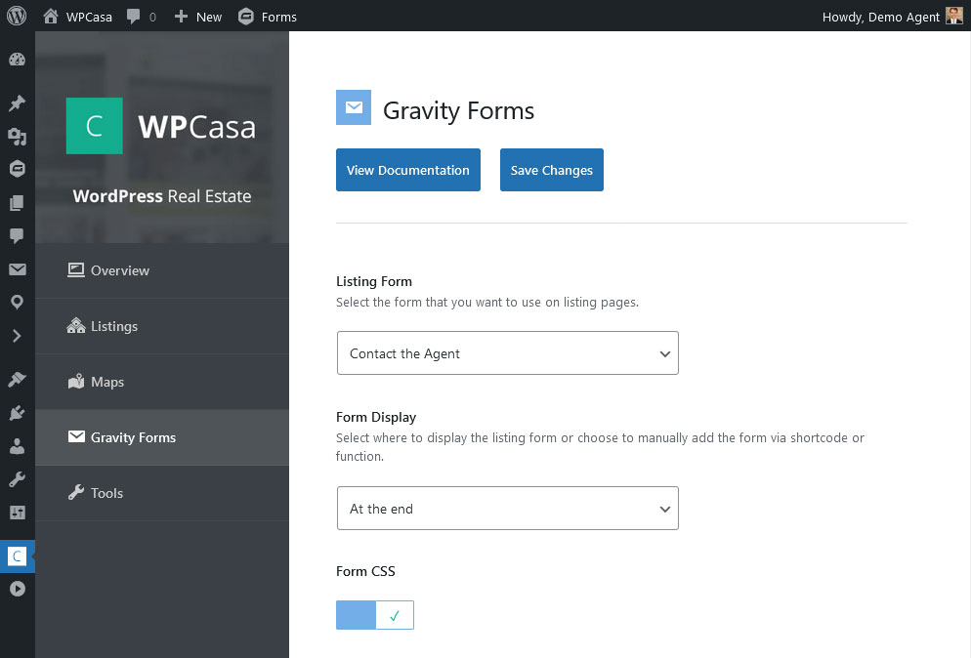Toggle the Form CSS switch
Viewport: 971px width, 658px height.
[375, 615]
